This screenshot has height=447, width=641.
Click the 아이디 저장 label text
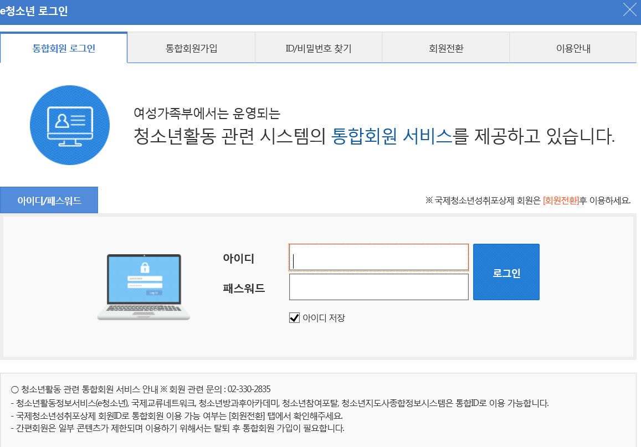click(324, 318)
